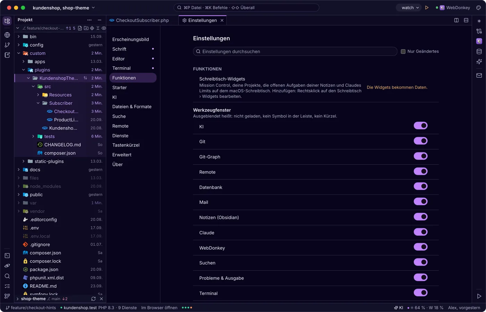
Task: Open the Tastenkürzel settings category
Action: click(133, 145)
